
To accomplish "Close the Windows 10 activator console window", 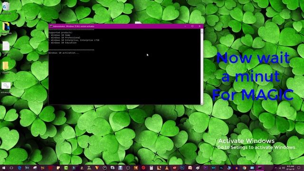I will 199,26.
